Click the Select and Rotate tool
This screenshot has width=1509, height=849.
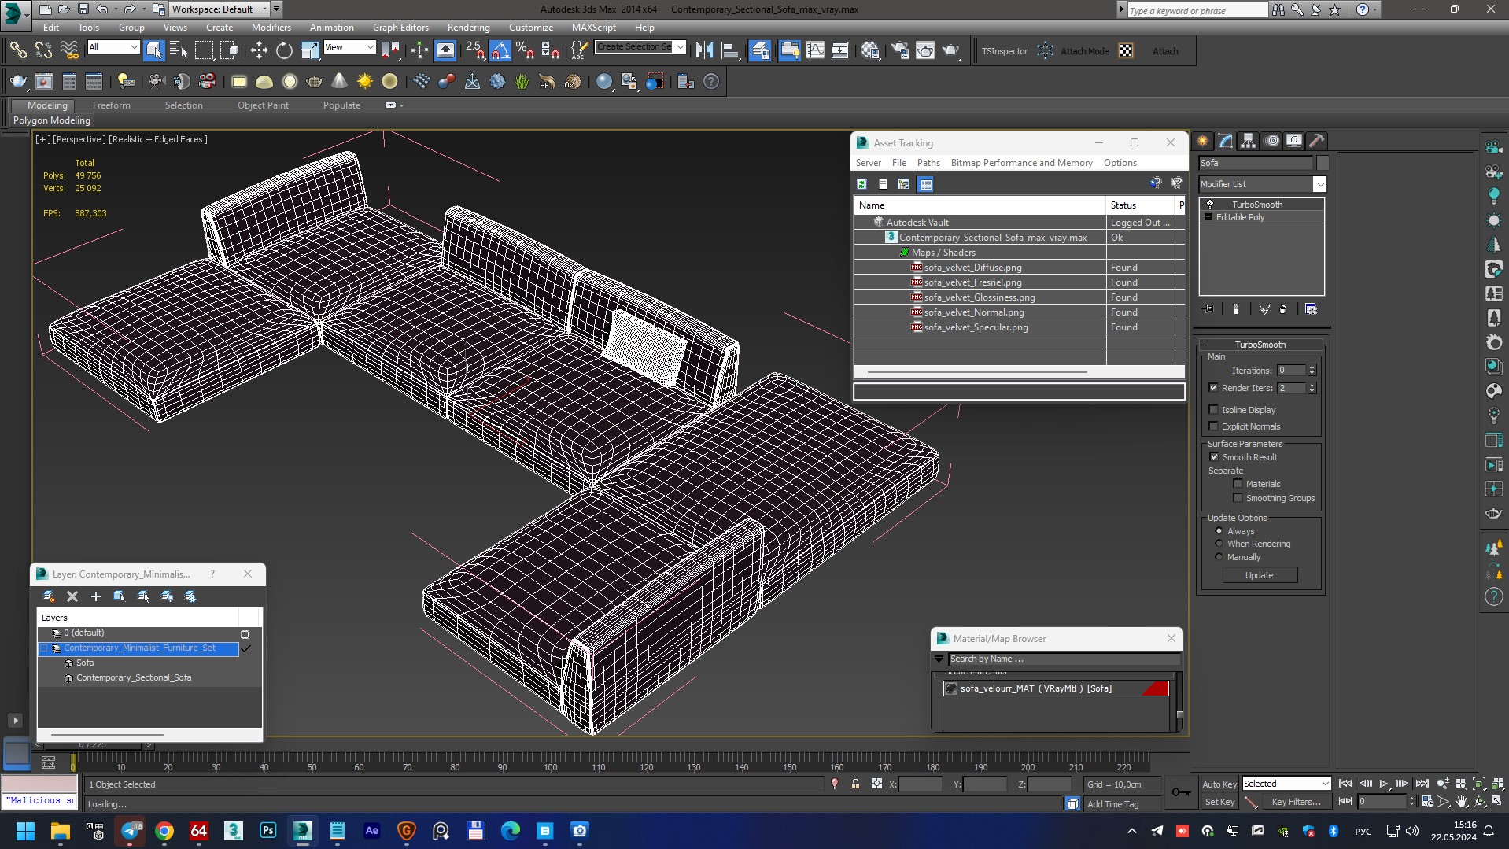point(284,51)
